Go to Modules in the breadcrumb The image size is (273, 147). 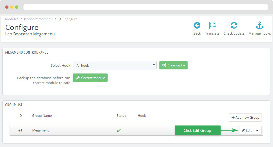point(12,19)
